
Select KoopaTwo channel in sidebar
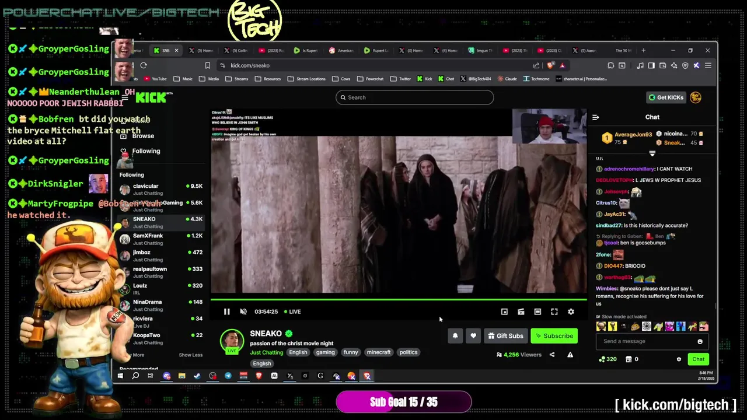161,338
